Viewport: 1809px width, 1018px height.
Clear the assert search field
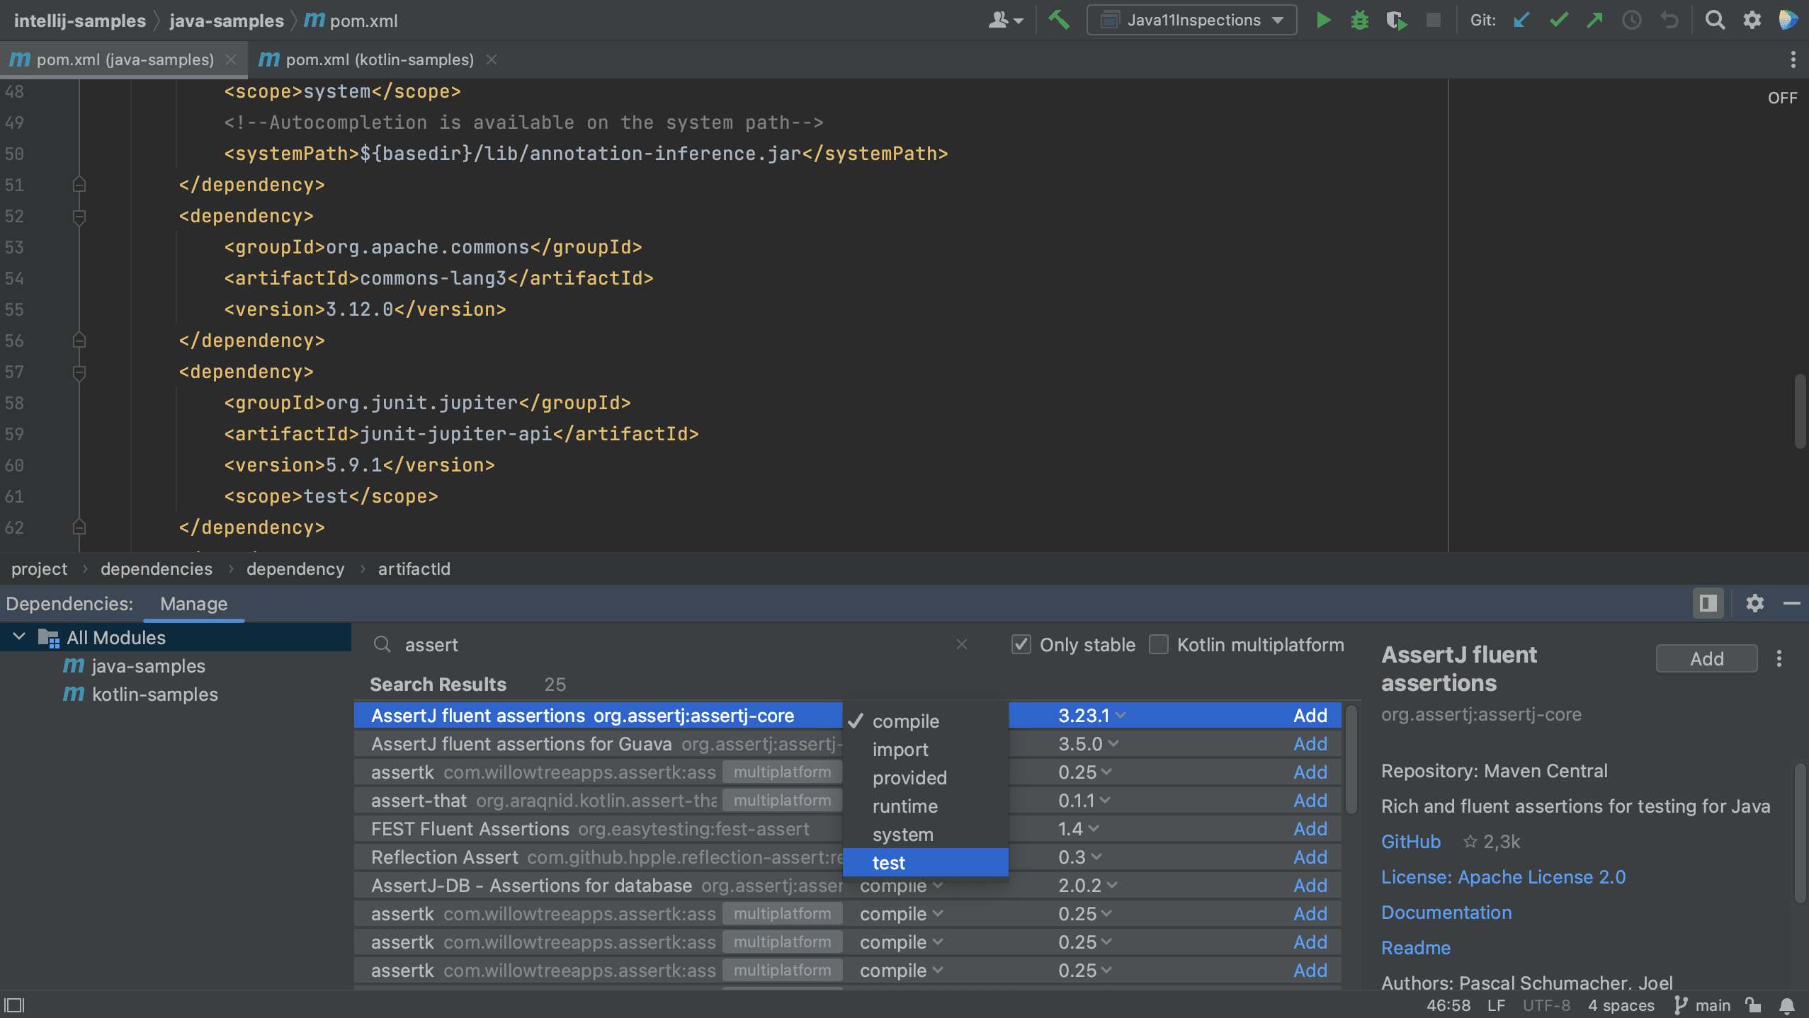pos(961,644)
